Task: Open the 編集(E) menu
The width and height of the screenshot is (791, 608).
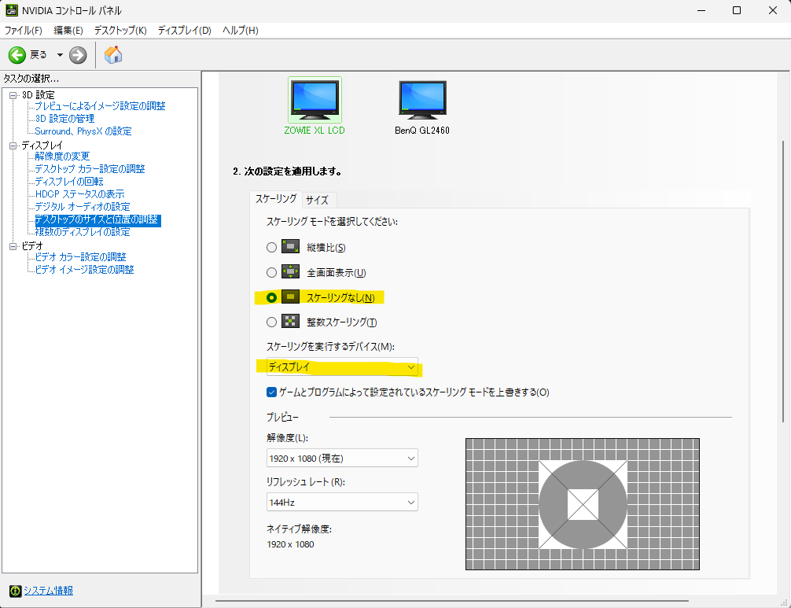Action: coord(68,30)
